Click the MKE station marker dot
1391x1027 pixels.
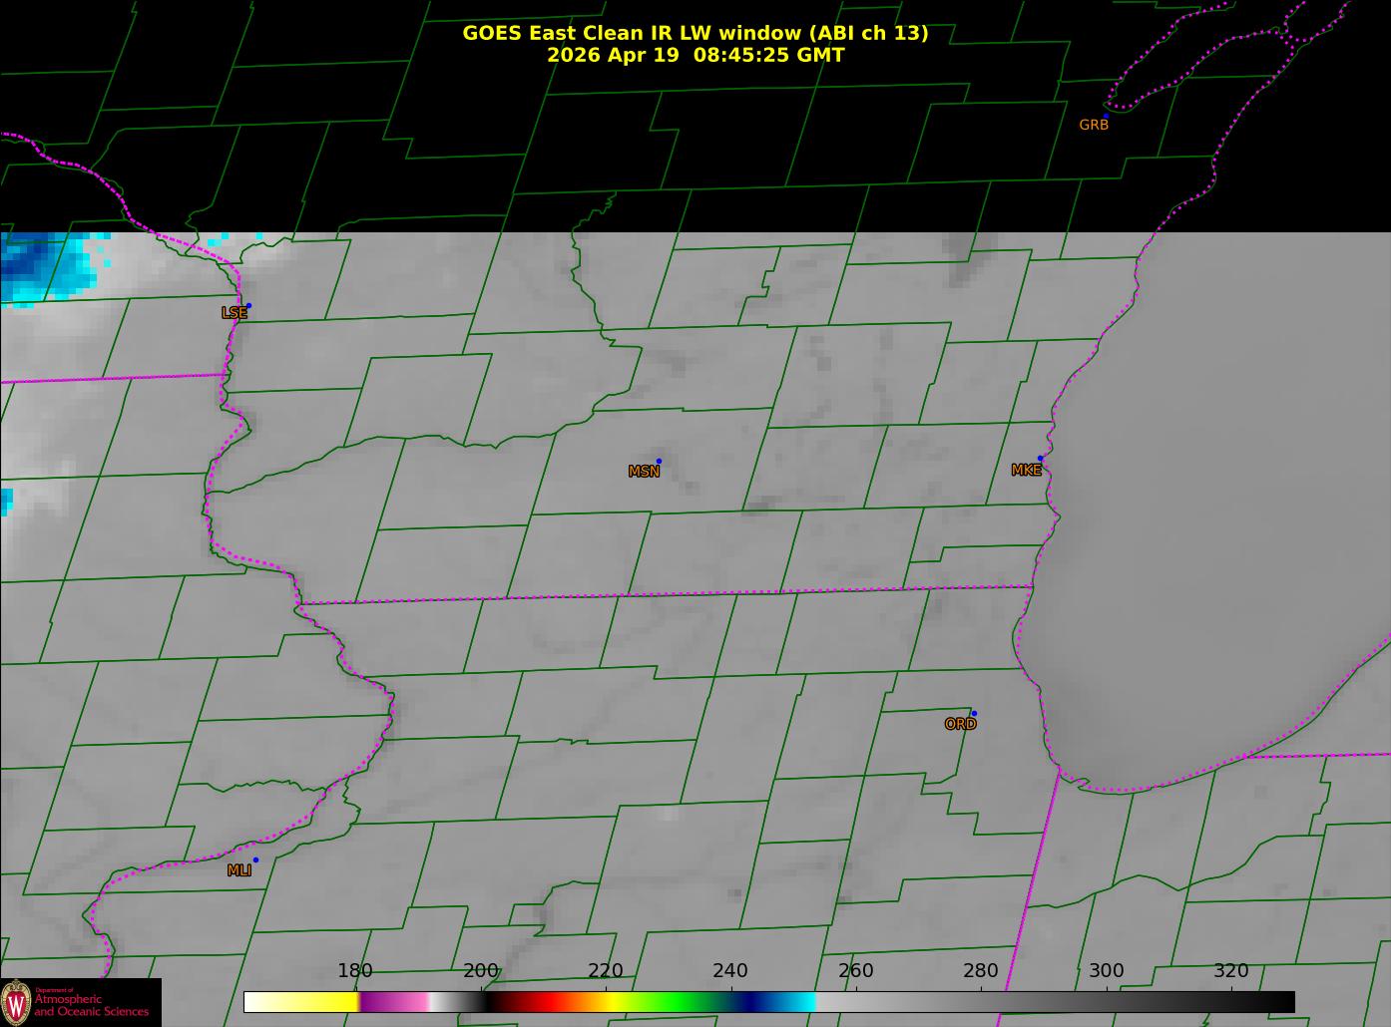1041,459
